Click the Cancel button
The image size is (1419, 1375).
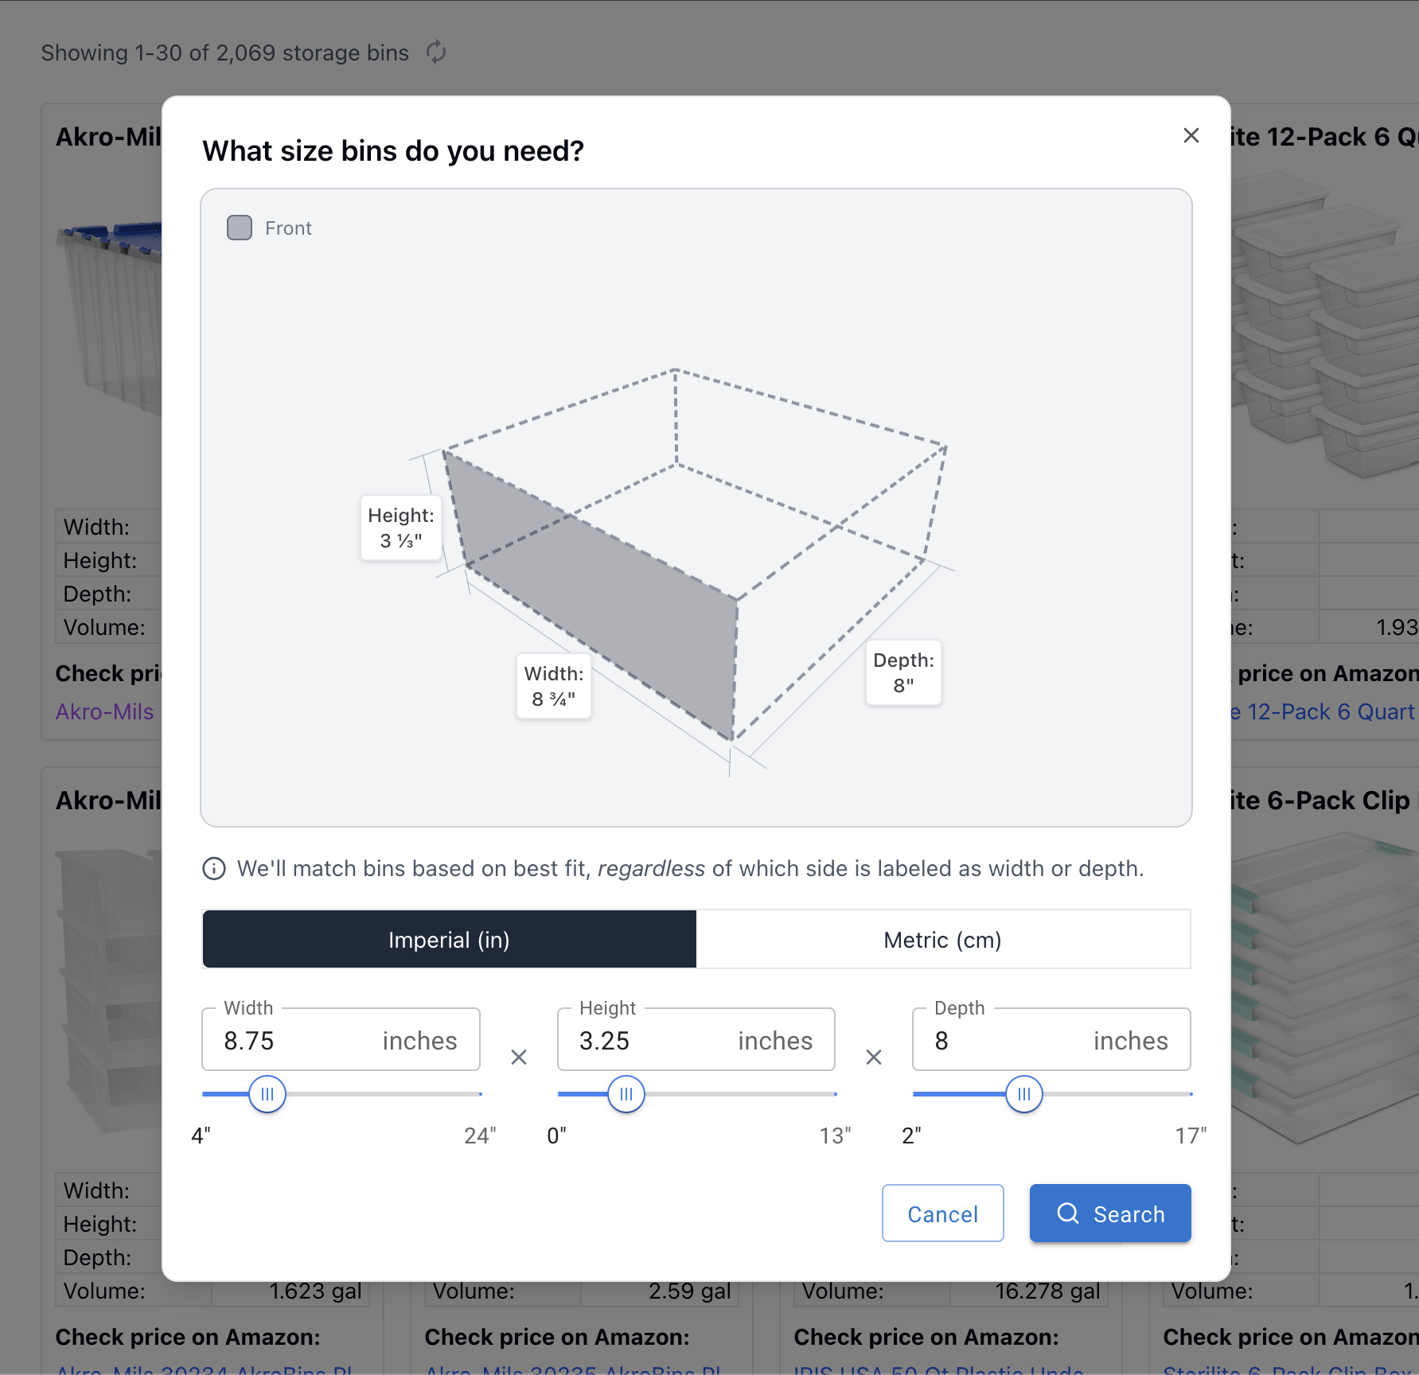pos(942,1213)
